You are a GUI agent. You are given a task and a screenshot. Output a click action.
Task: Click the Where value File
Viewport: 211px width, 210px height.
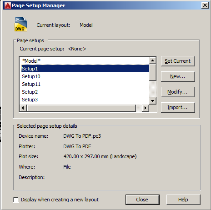coord(67,167)
